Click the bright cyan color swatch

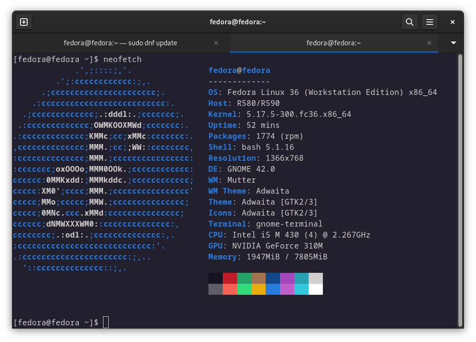(301, 289)
